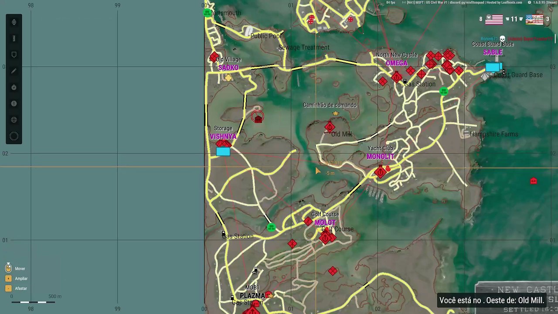Click the MONOLIT base label
This screenshot has width=558, height=314.
[x=380, y=157]
